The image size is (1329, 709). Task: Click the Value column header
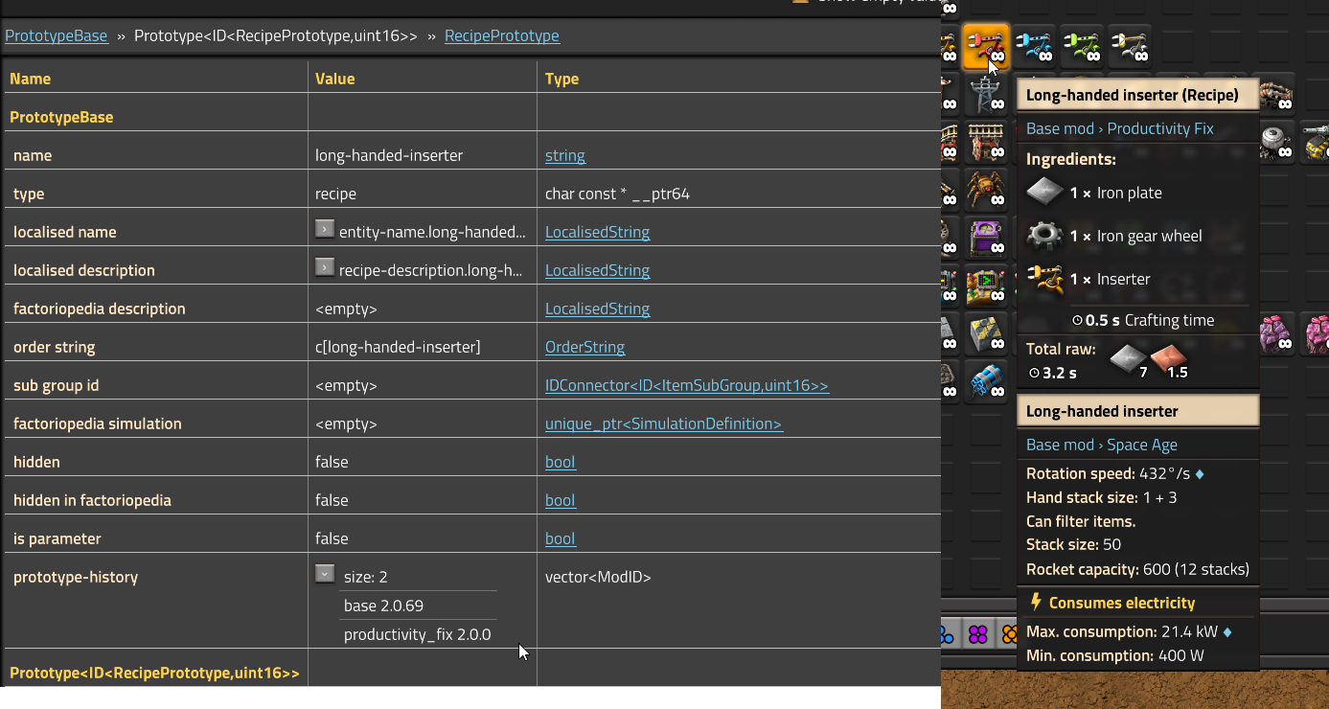(x=334, y=79)
